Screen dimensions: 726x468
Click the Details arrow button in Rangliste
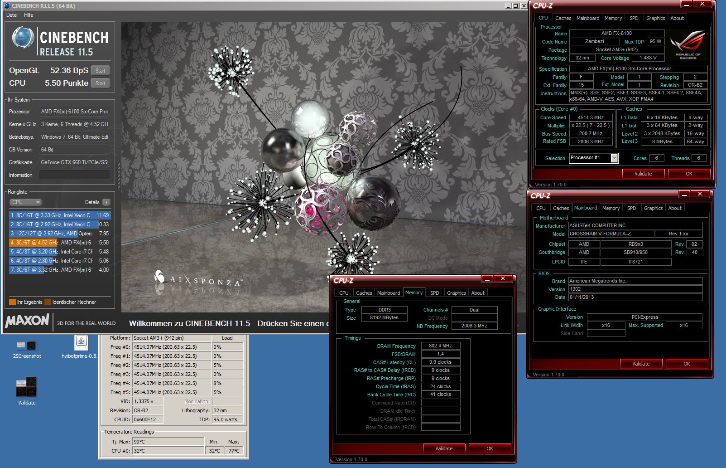106,202
